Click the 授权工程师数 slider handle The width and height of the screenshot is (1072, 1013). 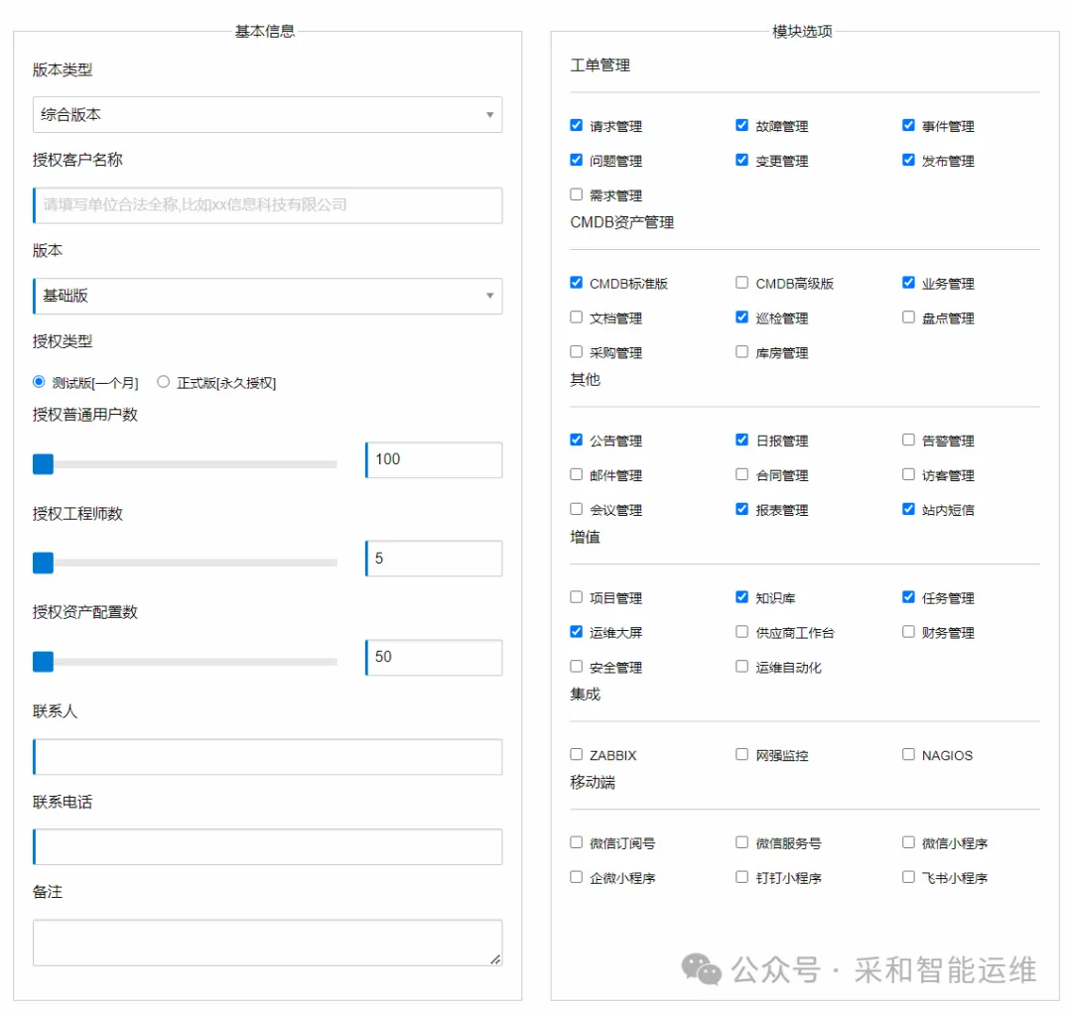coord(43,563)
